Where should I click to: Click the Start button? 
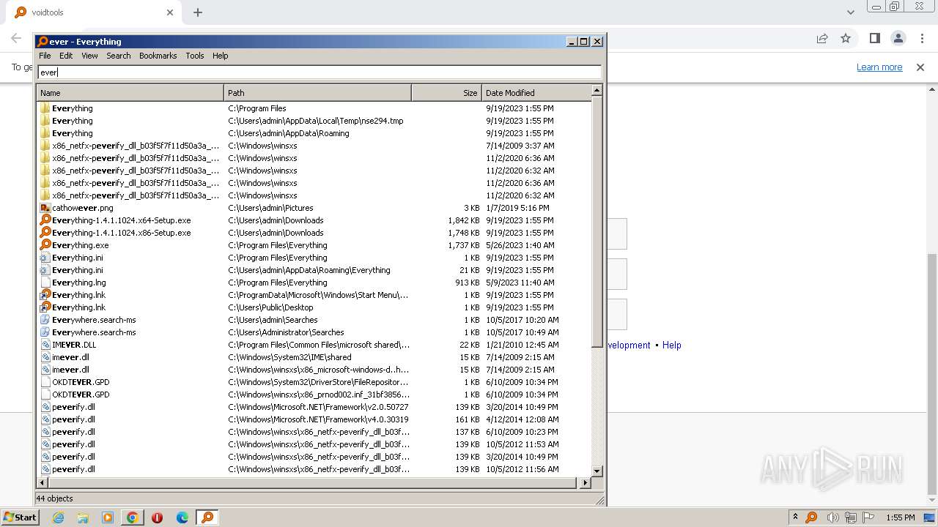(21, 517)
